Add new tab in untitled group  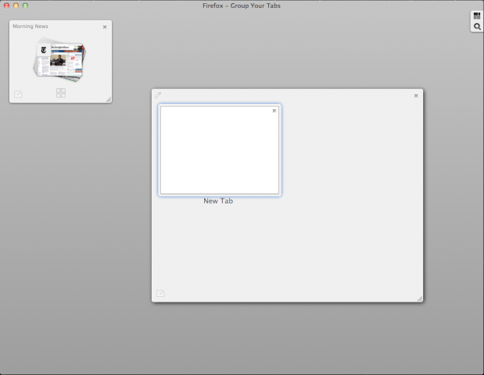click(x=160, y=293)
